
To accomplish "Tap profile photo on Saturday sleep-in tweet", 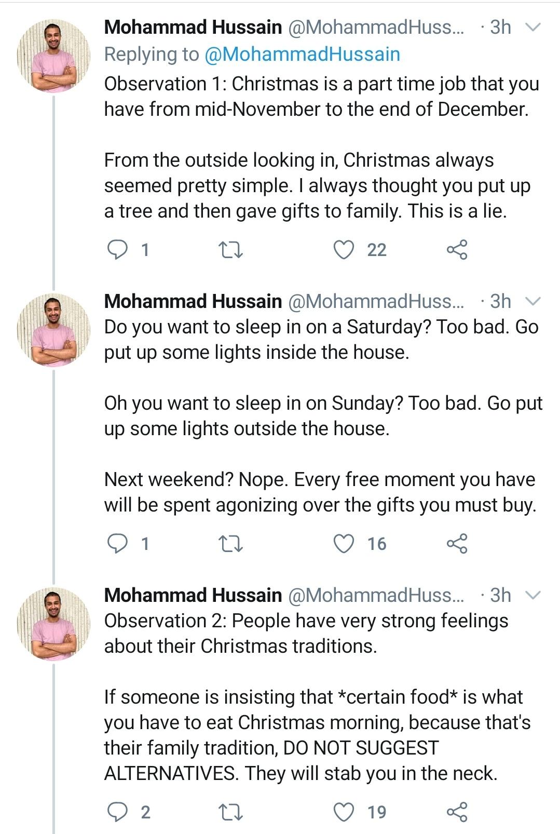I will 53,330.
